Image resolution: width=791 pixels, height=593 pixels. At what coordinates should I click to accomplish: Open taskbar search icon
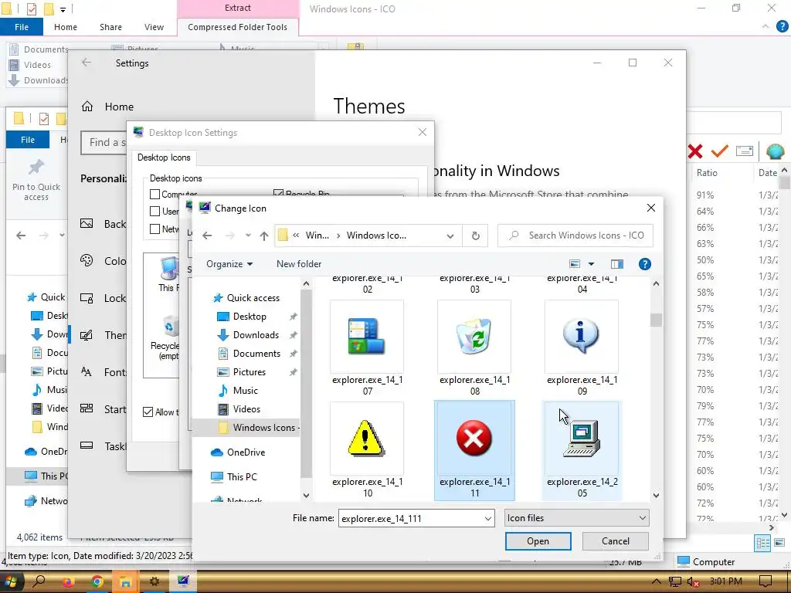click(39, 581)
